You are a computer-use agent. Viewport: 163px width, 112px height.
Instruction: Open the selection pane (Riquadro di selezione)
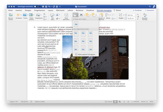coord(101,15)
